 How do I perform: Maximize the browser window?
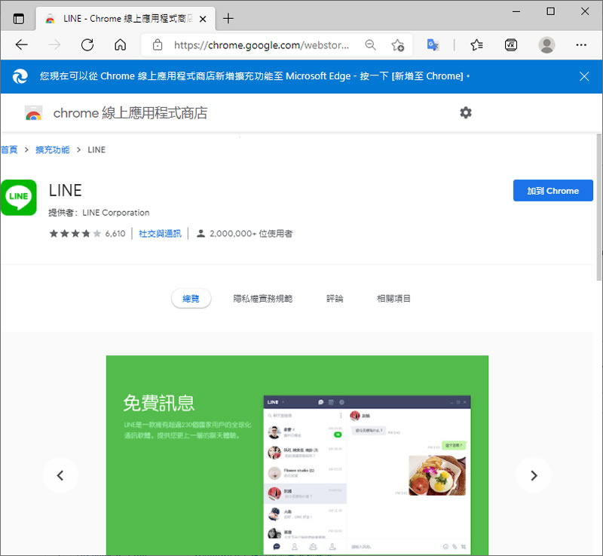(x=550, y=11)
